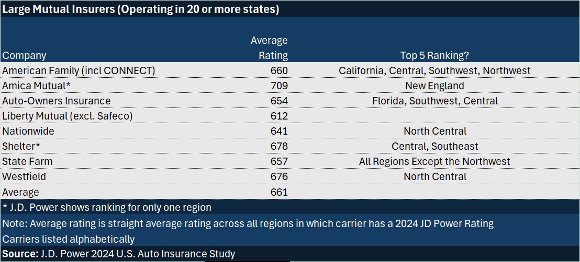
Task: Select the 'Average Rating' column header
Action: [269, 47]
